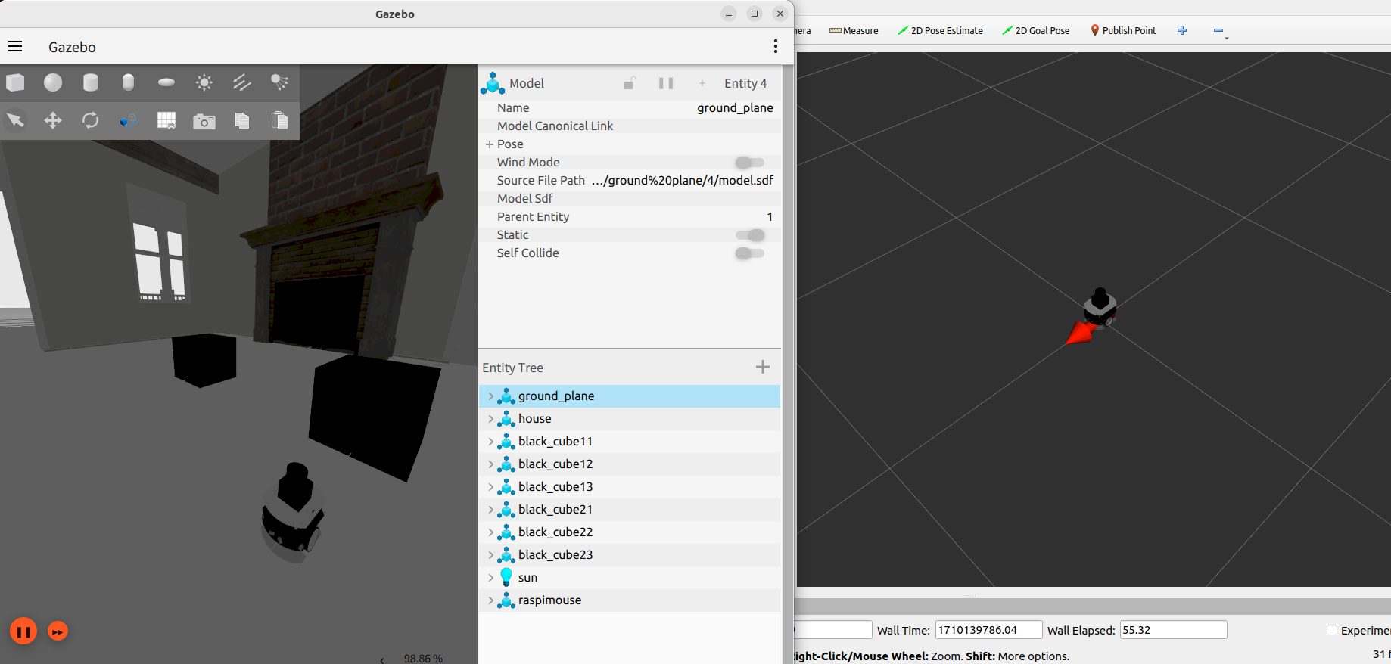Viewport: 1391px width, 664px height.
Task: Expand the Pose section
Action: click(x=490, y=144)
